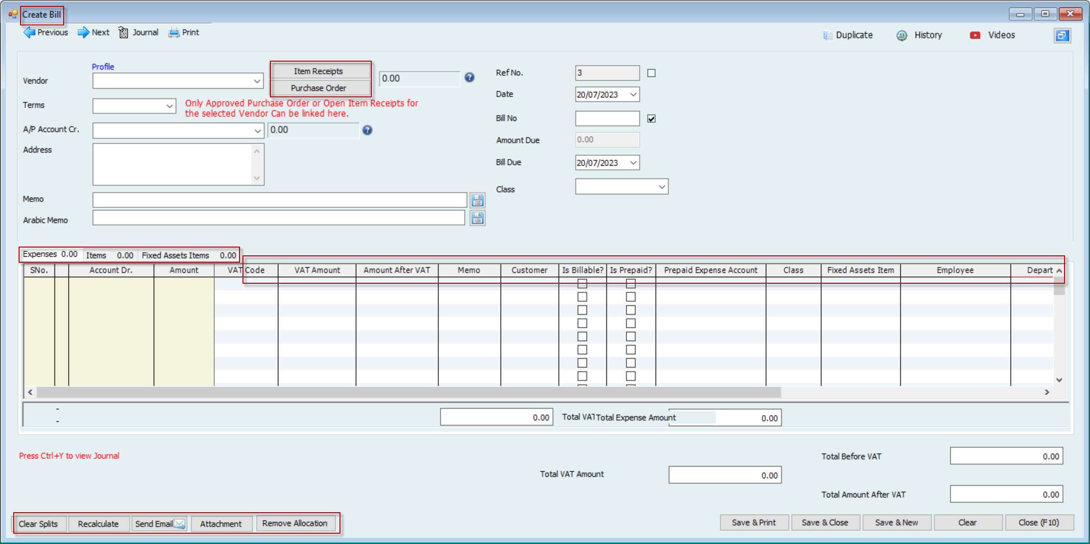This screenshot has height=544, width=1090.
Task: Open the Videos icon
Action: (975, 35)
